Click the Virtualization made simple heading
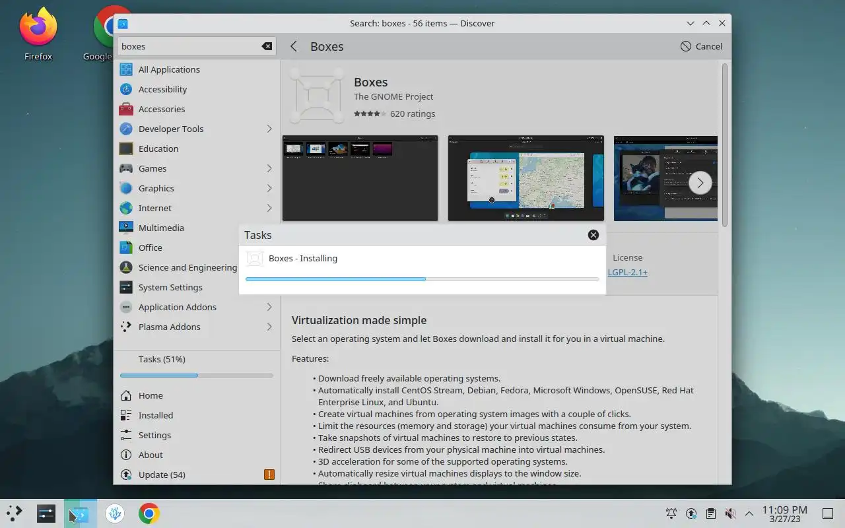 pyautogui.click(x=359, y=320)
